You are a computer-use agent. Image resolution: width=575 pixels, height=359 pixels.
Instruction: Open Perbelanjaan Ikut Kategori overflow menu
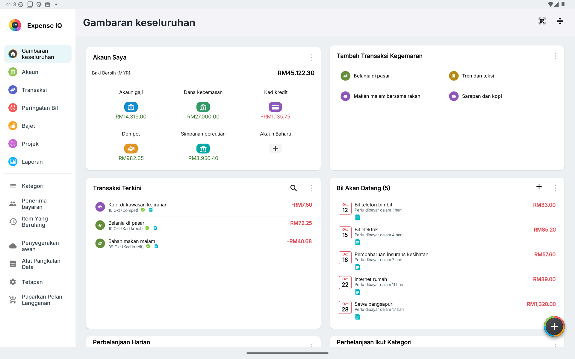point(555,345)
